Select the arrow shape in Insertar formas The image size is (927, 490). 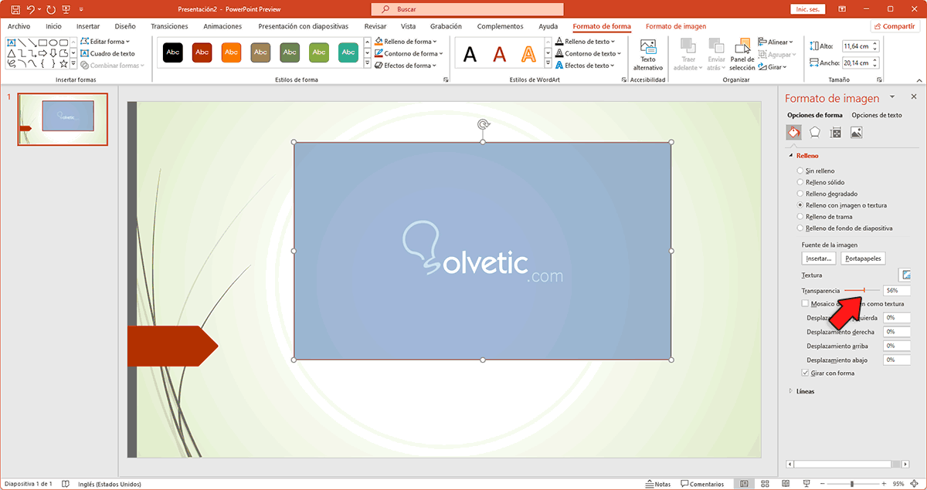tap(42, 53)
